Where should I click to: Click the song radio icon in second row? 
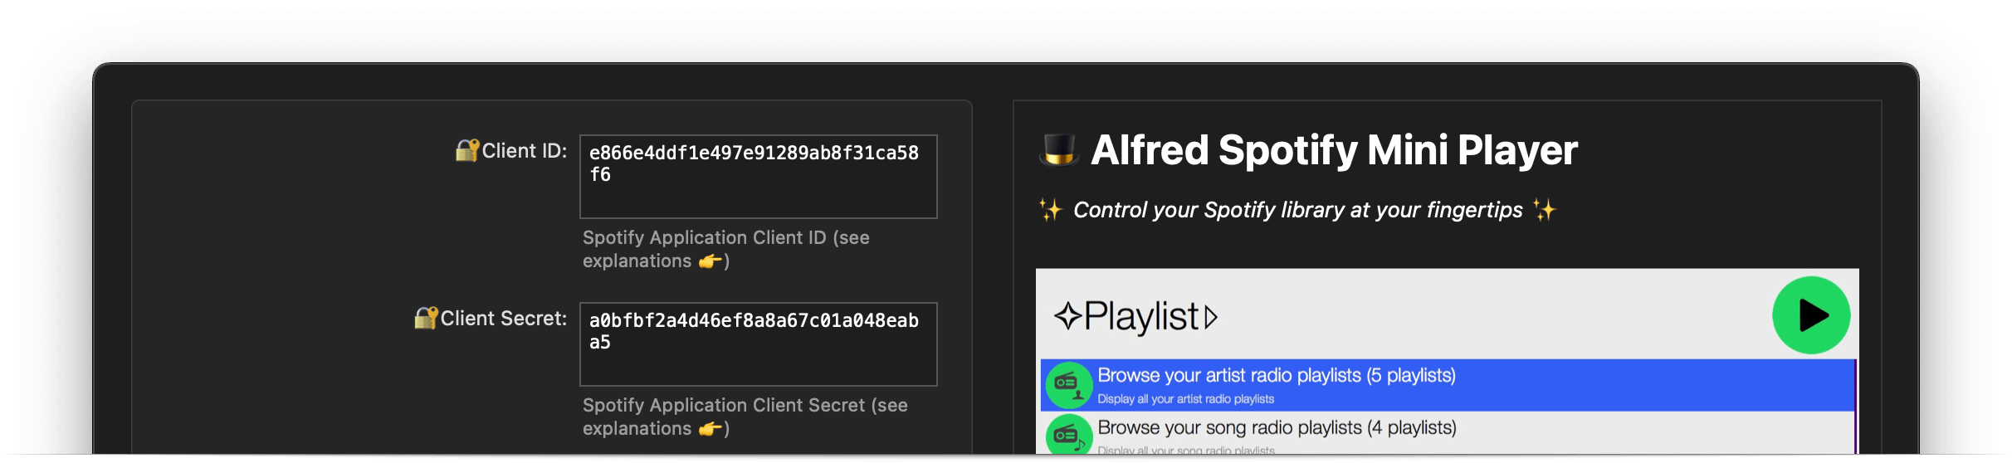[1068, 434]
